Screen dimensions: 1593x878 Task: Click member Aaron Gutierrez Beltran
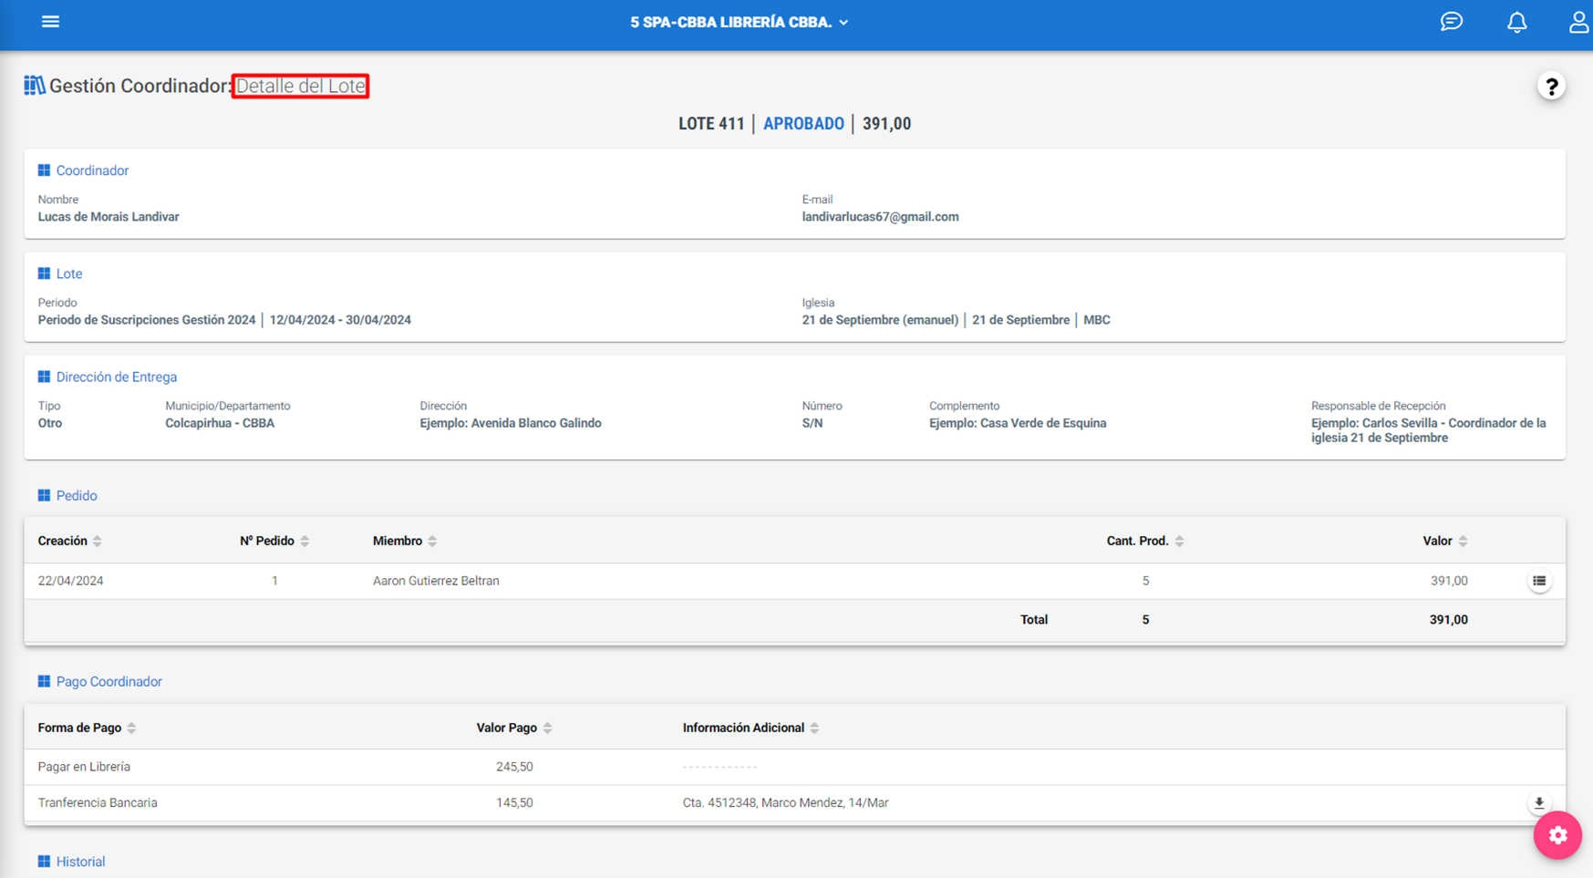coord(436,581)
